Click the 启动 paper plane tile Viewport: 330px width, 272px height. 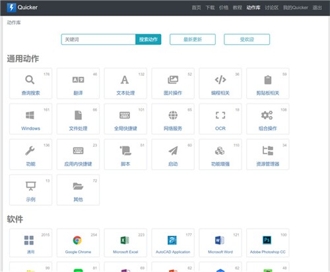pyautogui.click(x=173, y=154)
